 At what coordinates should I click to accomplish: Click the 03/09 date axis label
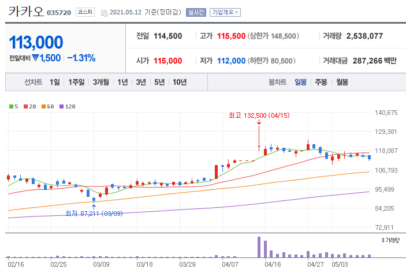click(x=101, y=264)
